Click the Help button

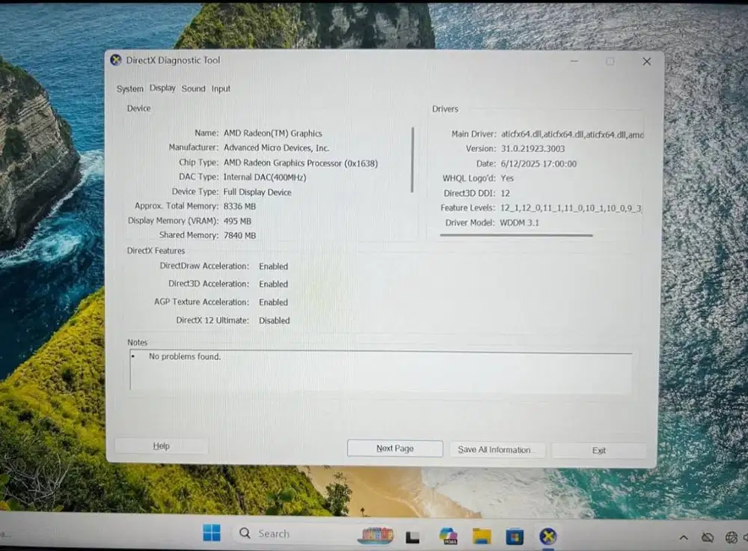pyautogui.click(x=162, y=445)
